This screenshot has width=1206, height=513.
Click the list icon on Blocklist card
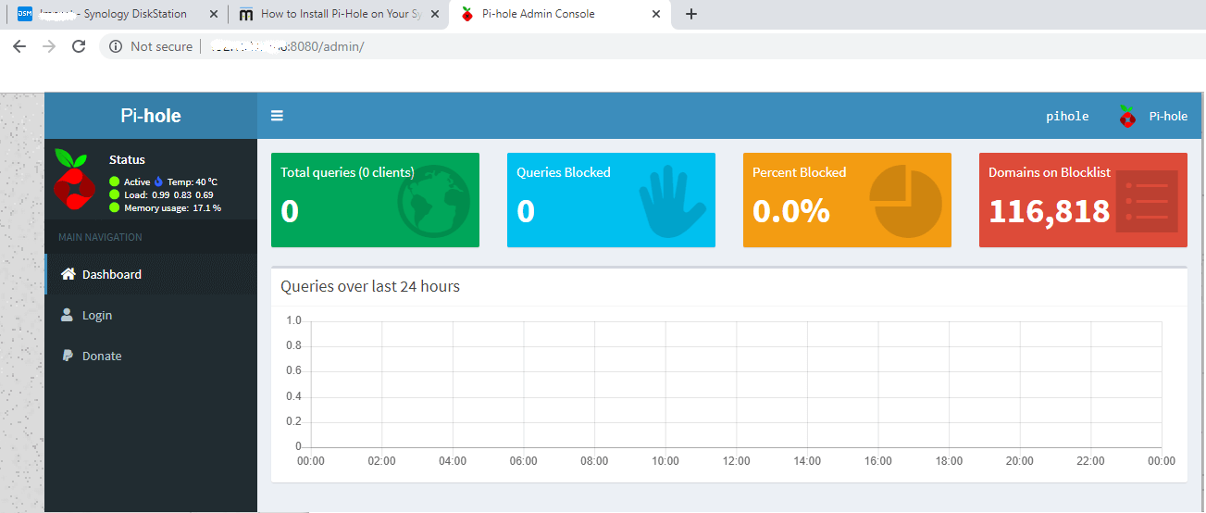click(x=1147, y=201)
